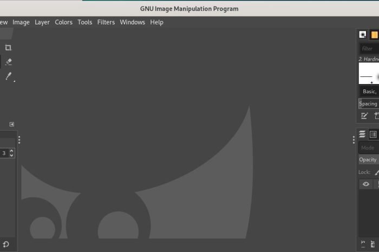Click the reset tool options icon
Viewport: 379px width, 252px height.
pyautogui.click(x=6, y=244)
